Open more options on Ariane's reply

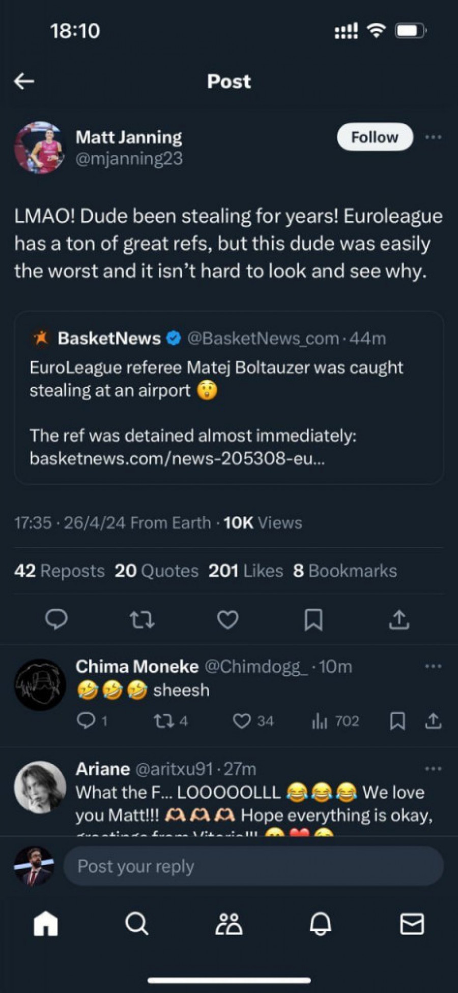[433, 769]
